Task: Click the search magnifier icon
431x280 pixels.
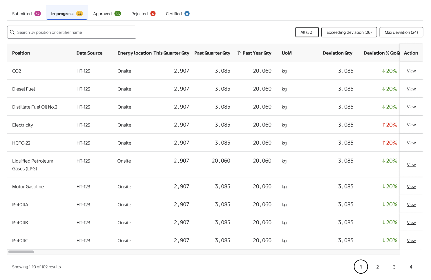Action: (x=12, y=32)
